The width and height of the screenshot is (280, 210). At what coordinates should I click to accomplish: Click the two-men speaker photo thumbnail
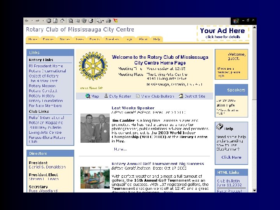pyautogui.click(x=95, y=128)
